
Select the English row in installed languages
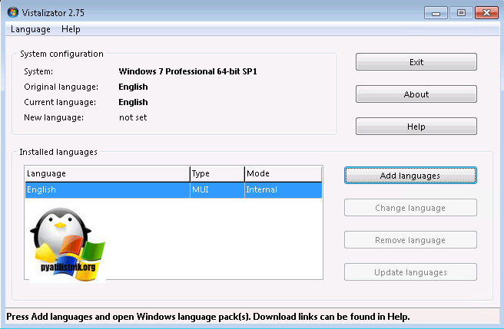tap(174, 189)
